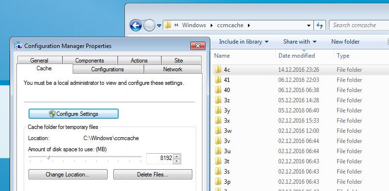
Task: Select the Cache tab
Action: tap(44, 68)
